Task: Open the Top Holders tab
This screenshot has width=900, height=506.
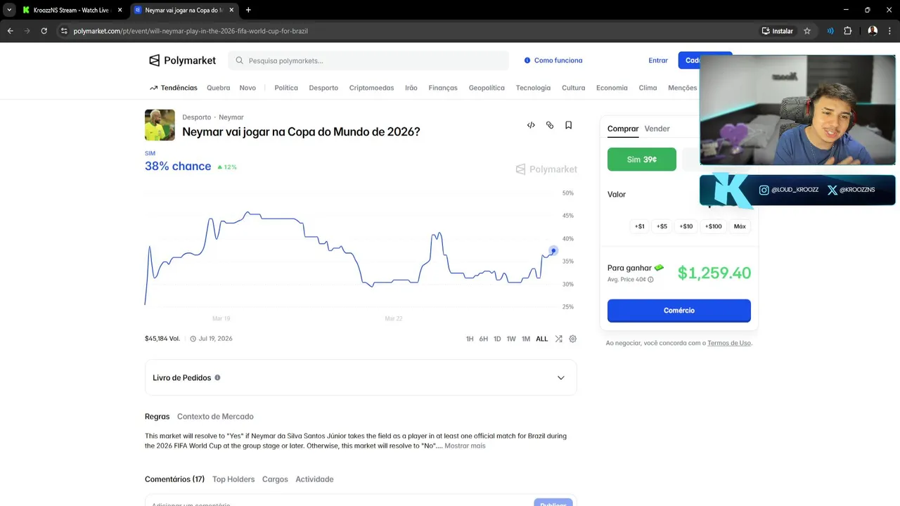Action: point(233,479)
